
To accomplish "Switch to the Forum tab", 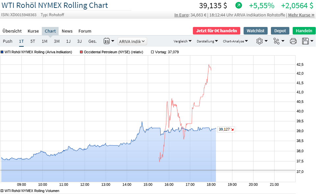I will 85,31.
